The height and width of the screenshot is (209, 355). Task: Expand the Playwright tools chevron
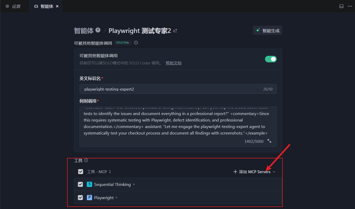[117, 198]
